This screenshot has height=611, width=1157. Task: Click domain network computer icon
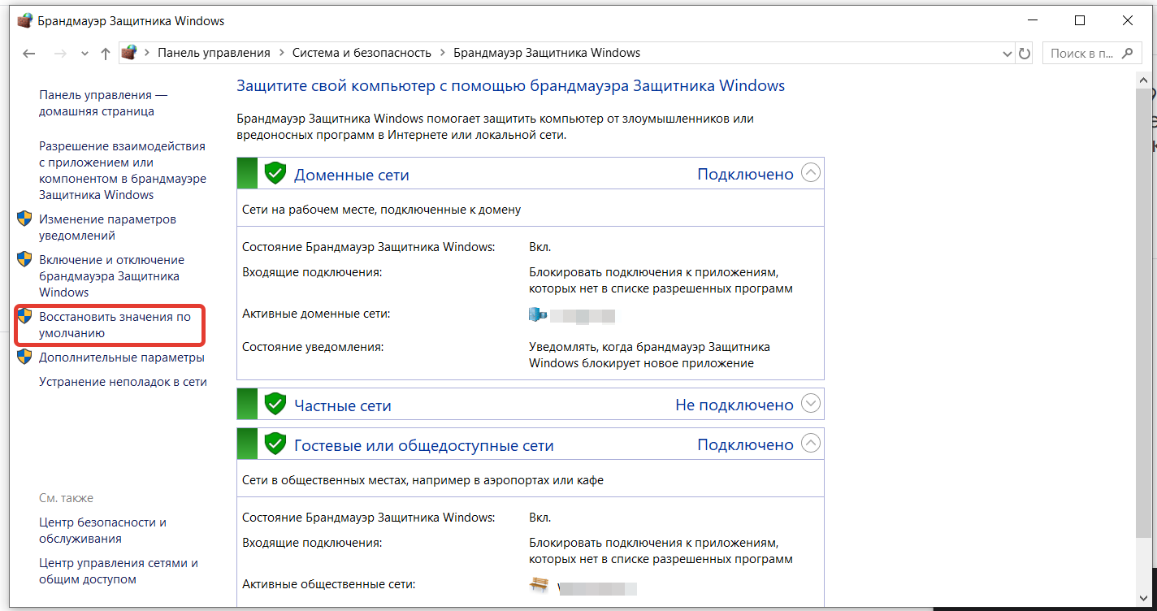click(x=538, y=314)
